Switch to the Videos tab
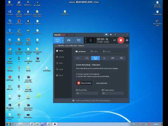The image size is (168, 126). tap(94, 51)
